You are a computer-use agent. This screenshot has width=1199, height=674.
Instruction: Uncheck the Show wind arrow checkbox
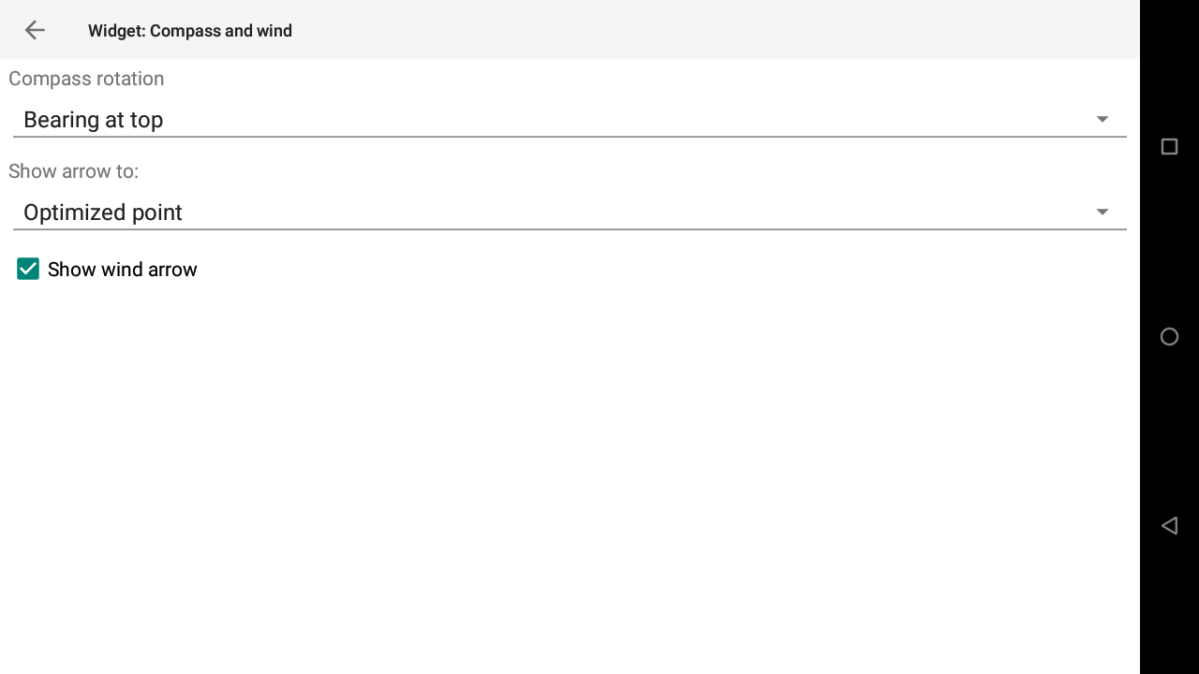(28, 270)
